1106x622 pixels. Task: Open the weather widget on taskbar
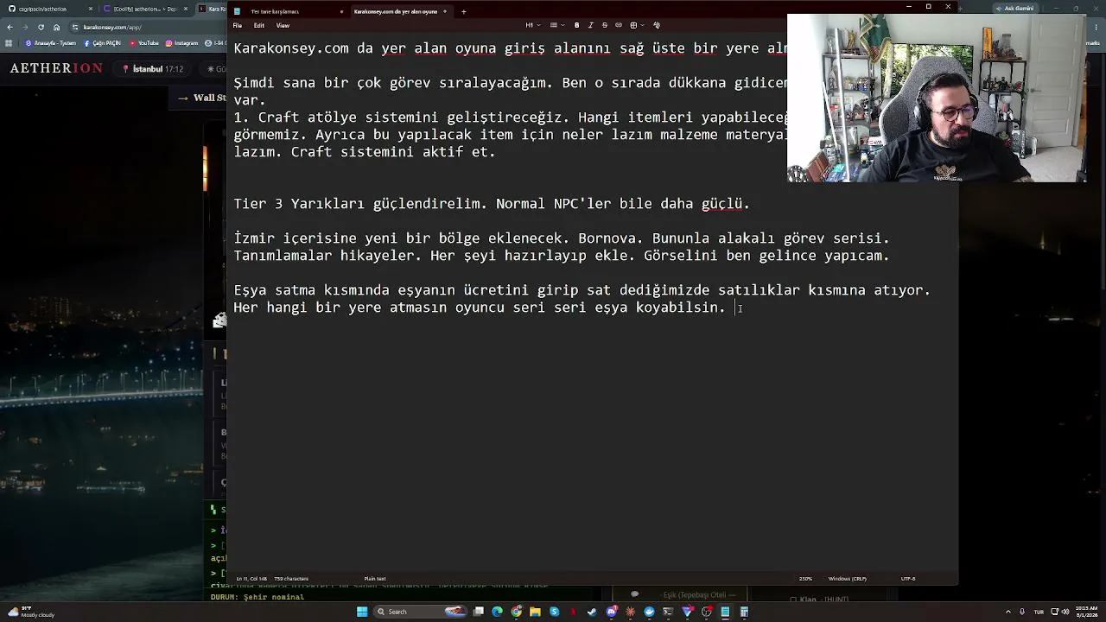(x=30, y=612)
